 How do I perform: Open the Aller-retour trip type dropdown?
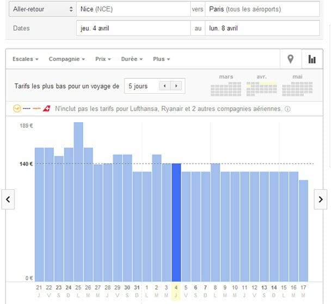41,9
